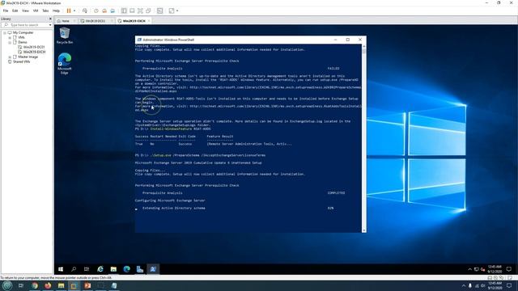Viewport: 518px width, 291px height.
Task: Open the Tabs menu
Action: pyautogui.click(x=45, y=11)
